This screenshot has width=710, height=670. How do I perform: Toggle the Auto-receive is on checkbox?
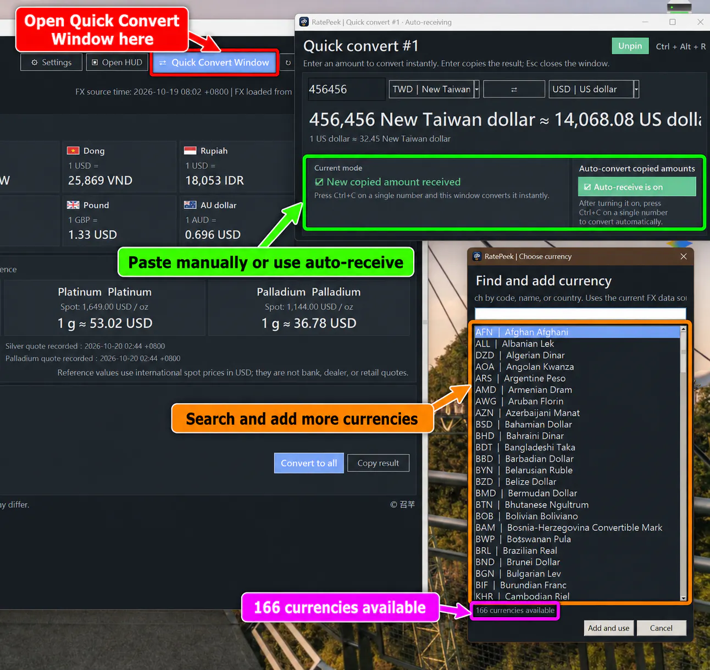[x=637, y=187]
